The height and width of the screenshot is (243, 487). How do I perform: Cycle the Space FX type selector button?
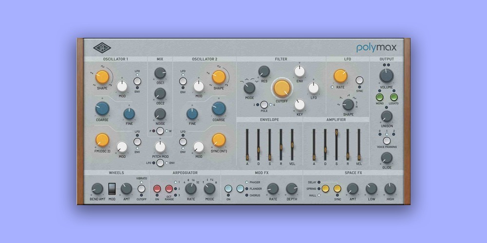click(325, 189)
